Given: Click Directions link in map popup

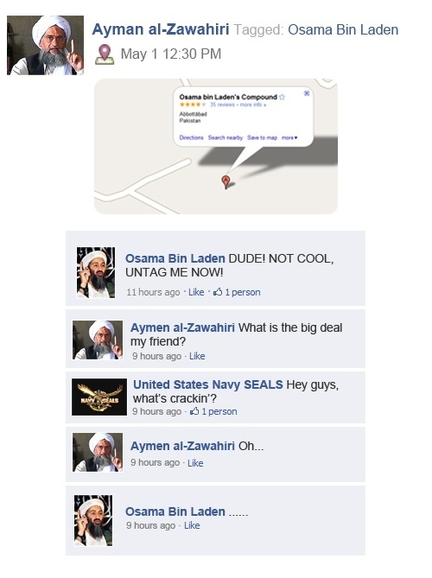Looking at the screenshot, I should coord(191,137).
